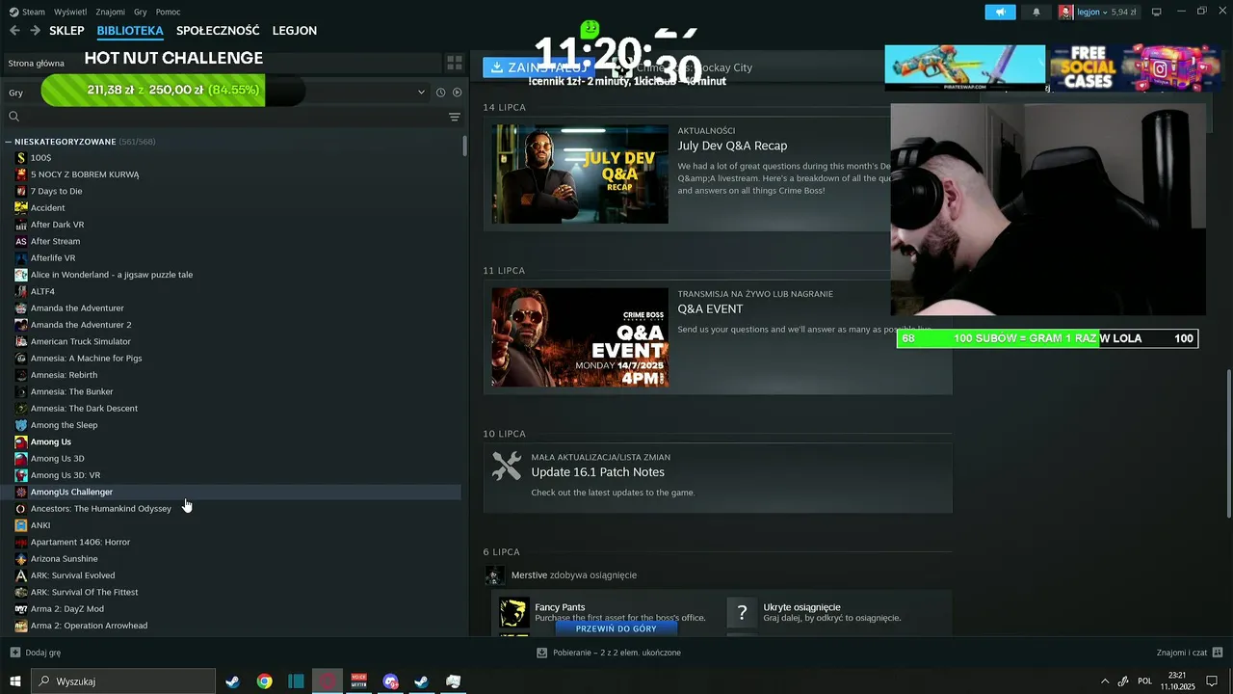Open the first Steam taskbar icon
Image resolution: width=1233 pixels, height=694 pixels.
coord(232,681)
